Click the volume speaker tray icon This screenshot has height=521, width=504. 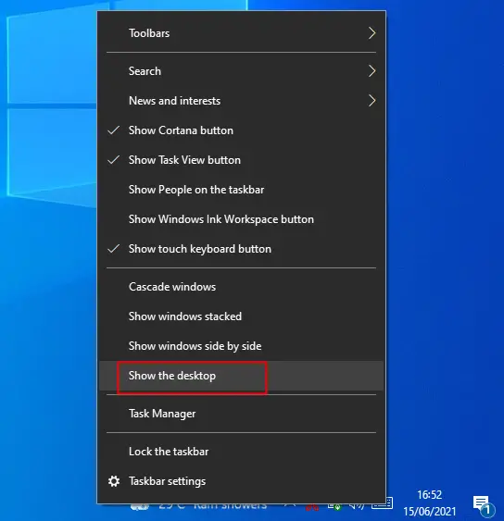(357, 506)
